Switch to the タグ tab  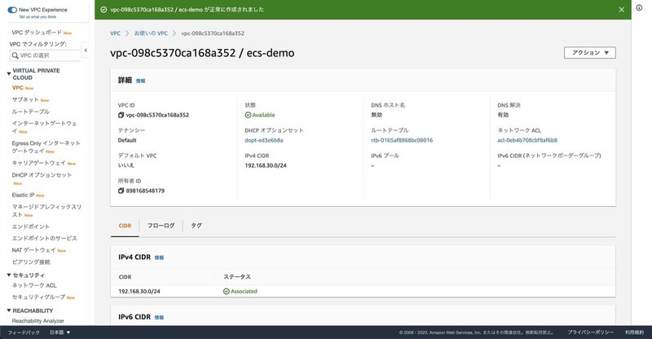(x=196, y=226)
